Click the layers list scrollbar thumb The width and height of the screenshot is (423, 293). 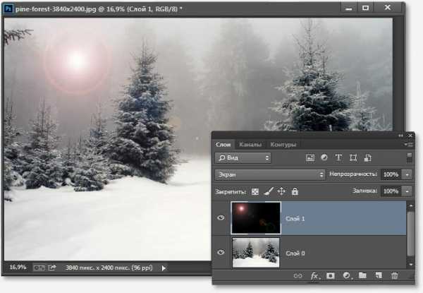pyautogui.click(x=411, y=234)
